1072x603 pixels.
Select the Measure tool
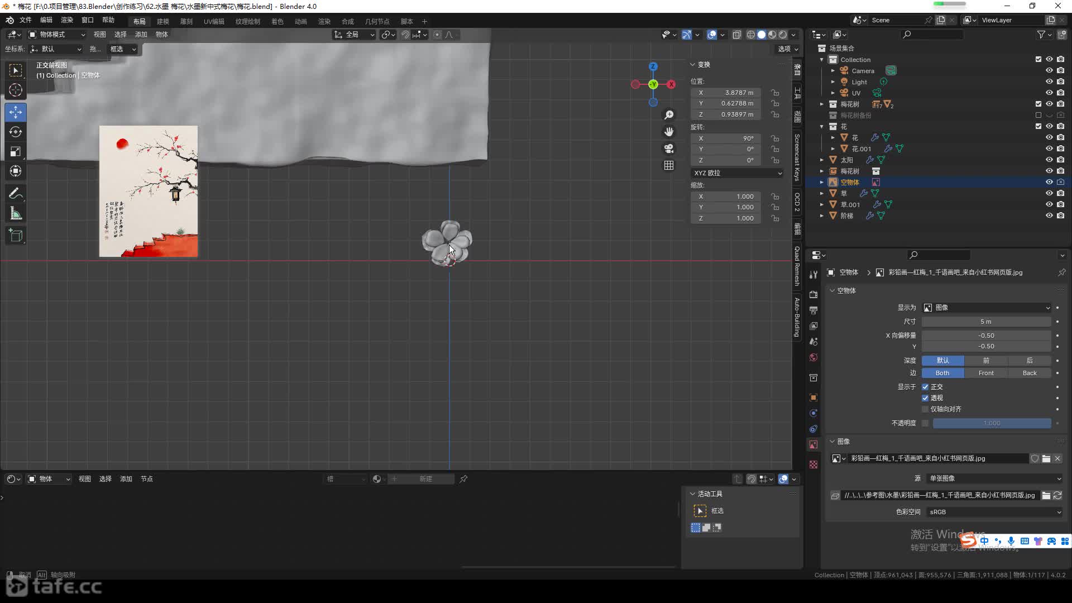pos(16,213)
